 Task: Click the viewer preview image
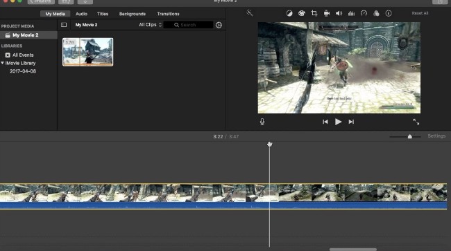click(339, 68)
